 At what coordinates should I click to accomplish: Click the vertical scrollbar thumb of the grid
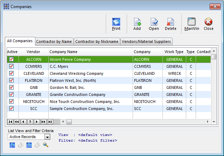pyautogui.click(x=214, y=57)
